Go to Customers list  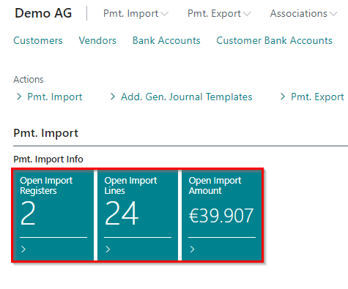pyautogui.click(x=38, y=40)
